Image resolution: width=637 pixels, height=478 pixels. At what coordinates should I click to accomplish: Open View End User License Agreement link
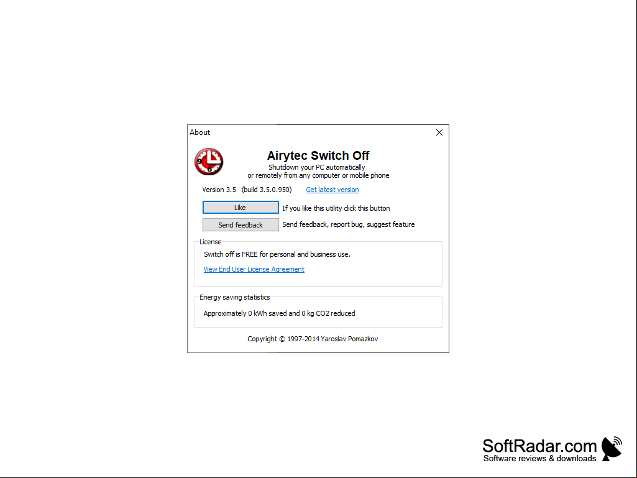[x=254, y=269]
